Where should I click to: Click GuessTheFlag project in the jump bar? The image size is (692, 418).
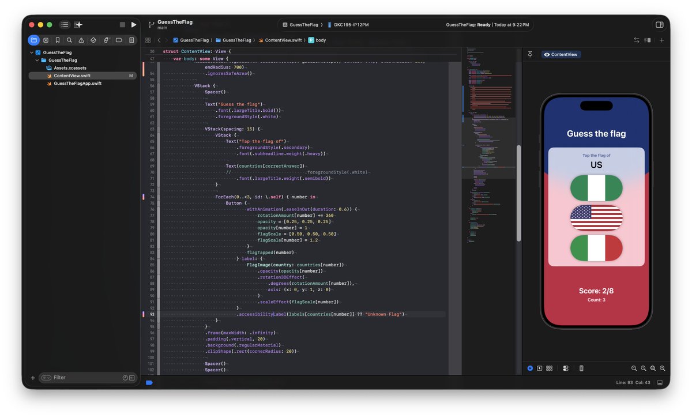tap(192, 40)
